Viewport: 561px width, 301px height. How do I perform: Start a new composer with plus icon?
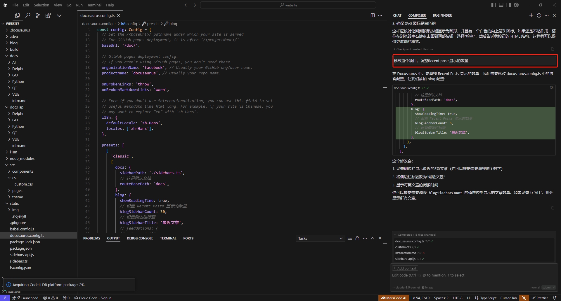pos(531,15)
